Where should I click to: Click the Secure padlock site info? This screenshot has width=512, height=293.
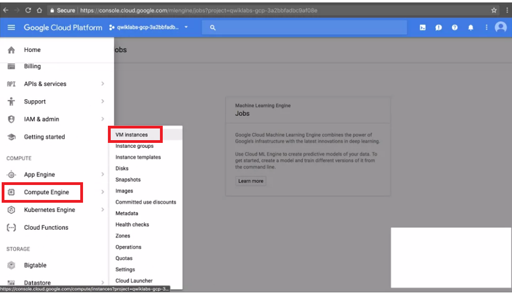point(63,11)
